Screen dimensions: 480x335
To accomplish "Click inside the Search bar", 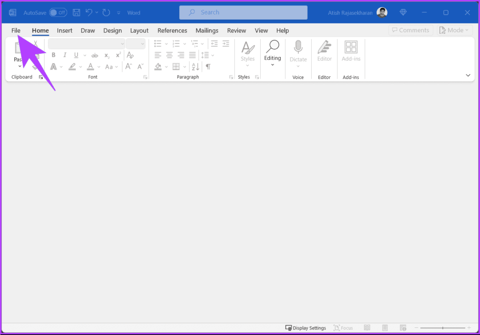I will click(243, 13).
